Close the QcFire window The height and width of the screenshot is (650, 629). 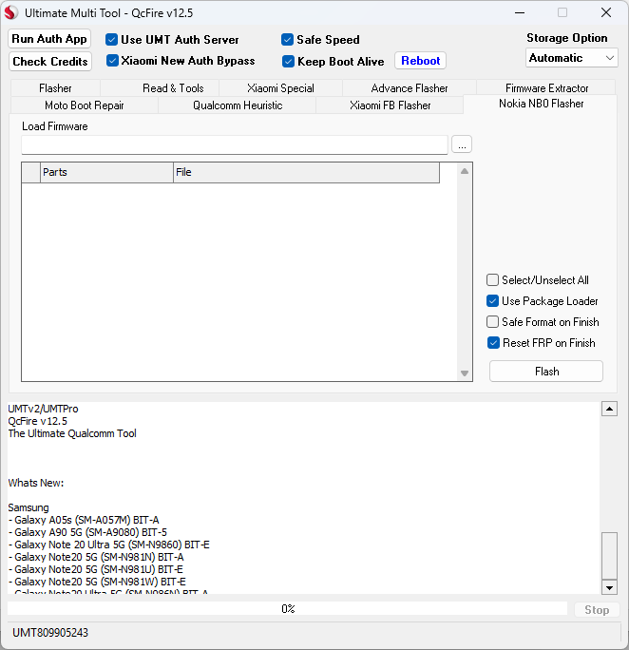(x=606, y=13)
